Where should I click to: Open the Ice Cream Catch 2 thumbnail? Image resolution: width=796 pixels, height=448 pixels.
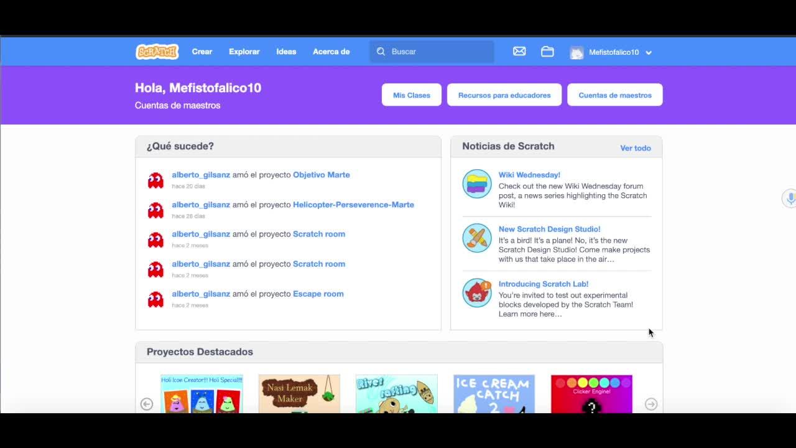[x=494, y=394]
